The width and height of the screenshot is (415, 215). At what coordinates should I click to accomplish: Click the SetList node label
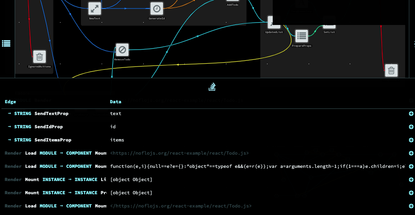coord(329,32)
